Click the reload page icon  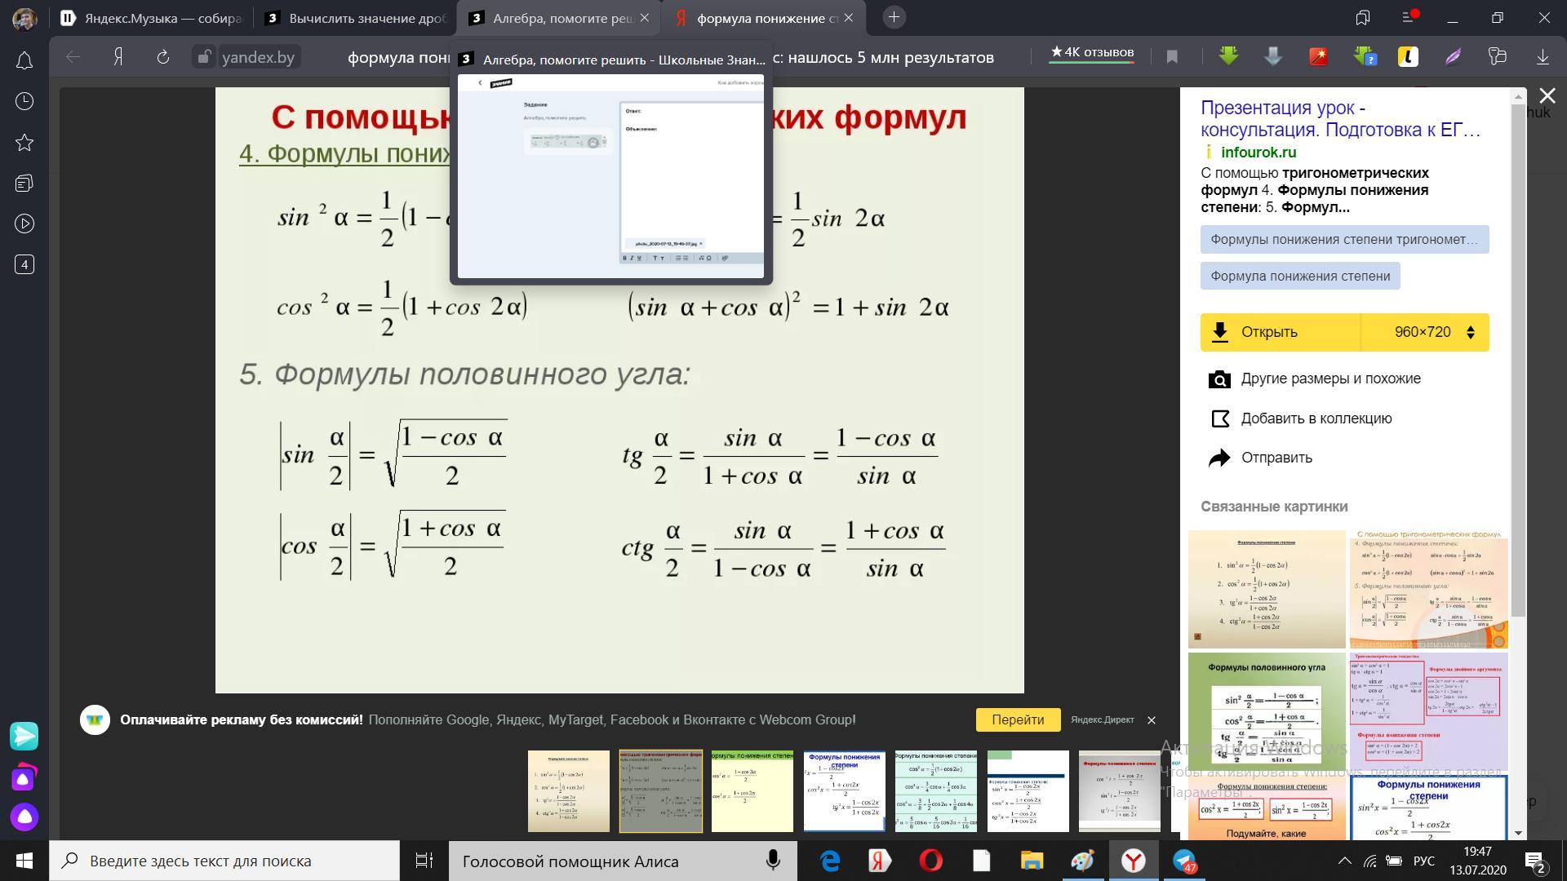point(162,57)
